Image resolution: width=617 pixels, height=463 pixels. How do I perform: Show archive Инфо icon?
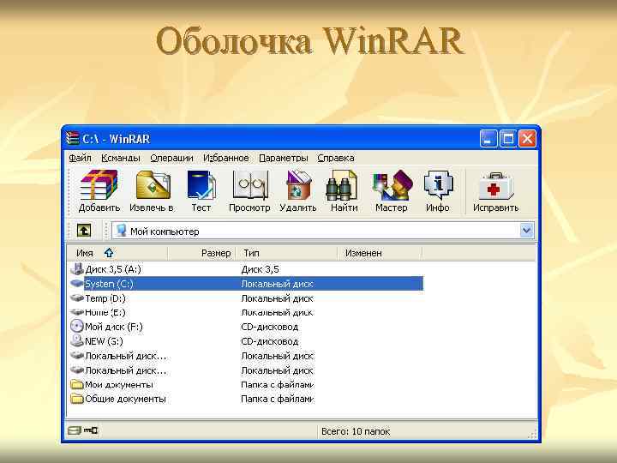click(x=439, y=184)
